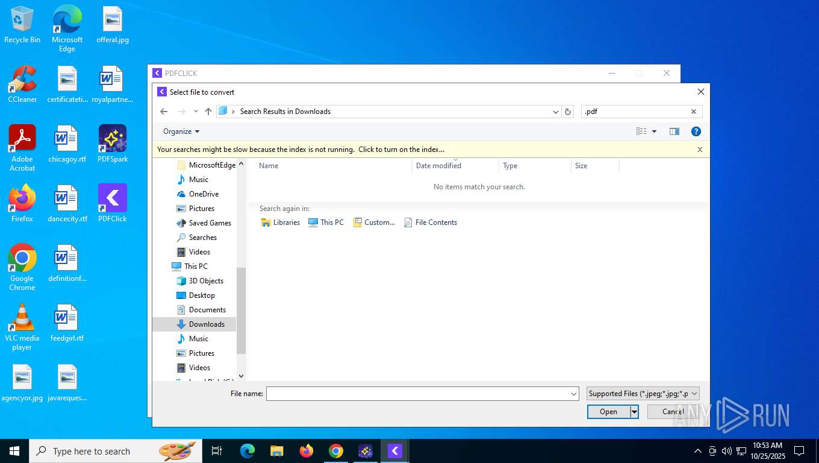Open Windows Start menu
Screen dimensions: 819x463
14,451
